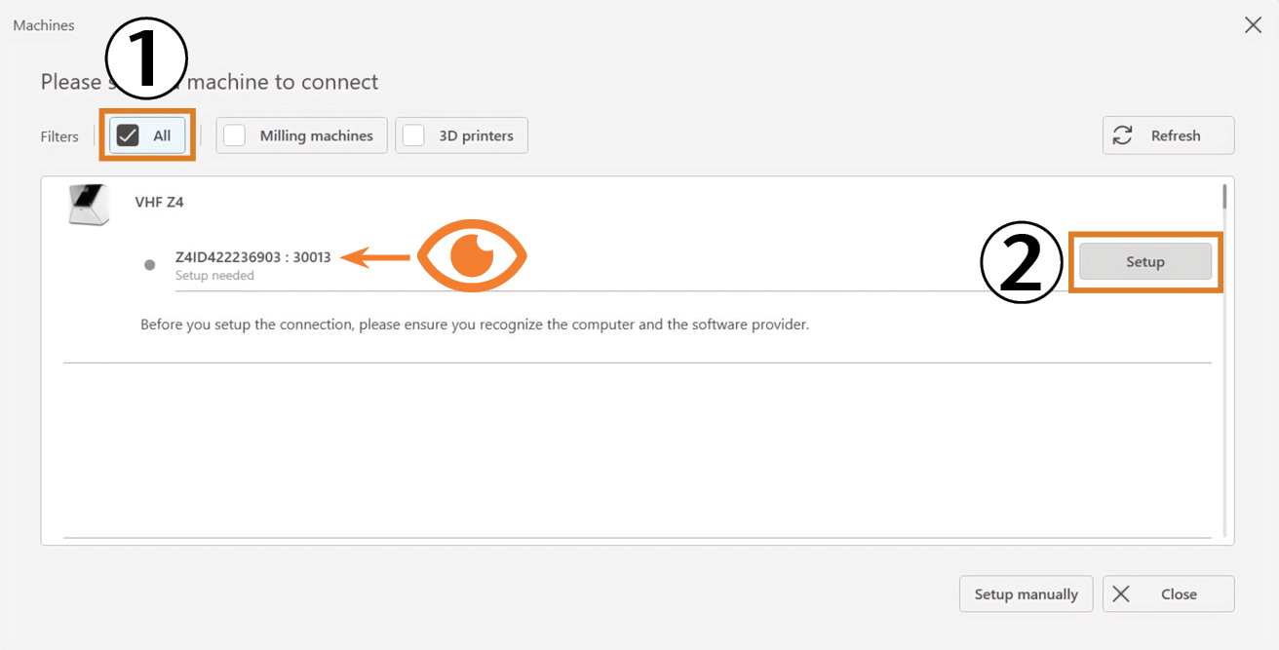The height and width of the screenshot is (650, 1279).
Task: Click the Refresh button label
Action: pos(1176,135)
